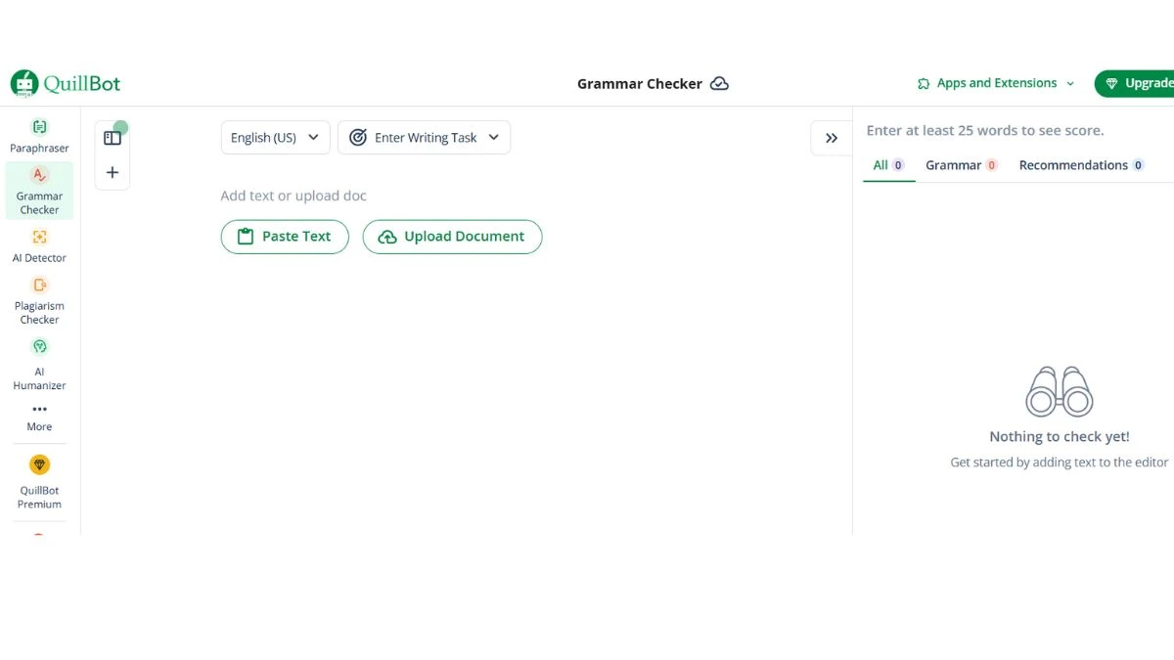Switch to the Recommendations tab
Viewport: 1174px width, 660px height.
pyautogui.click(x=1081, y=165)
